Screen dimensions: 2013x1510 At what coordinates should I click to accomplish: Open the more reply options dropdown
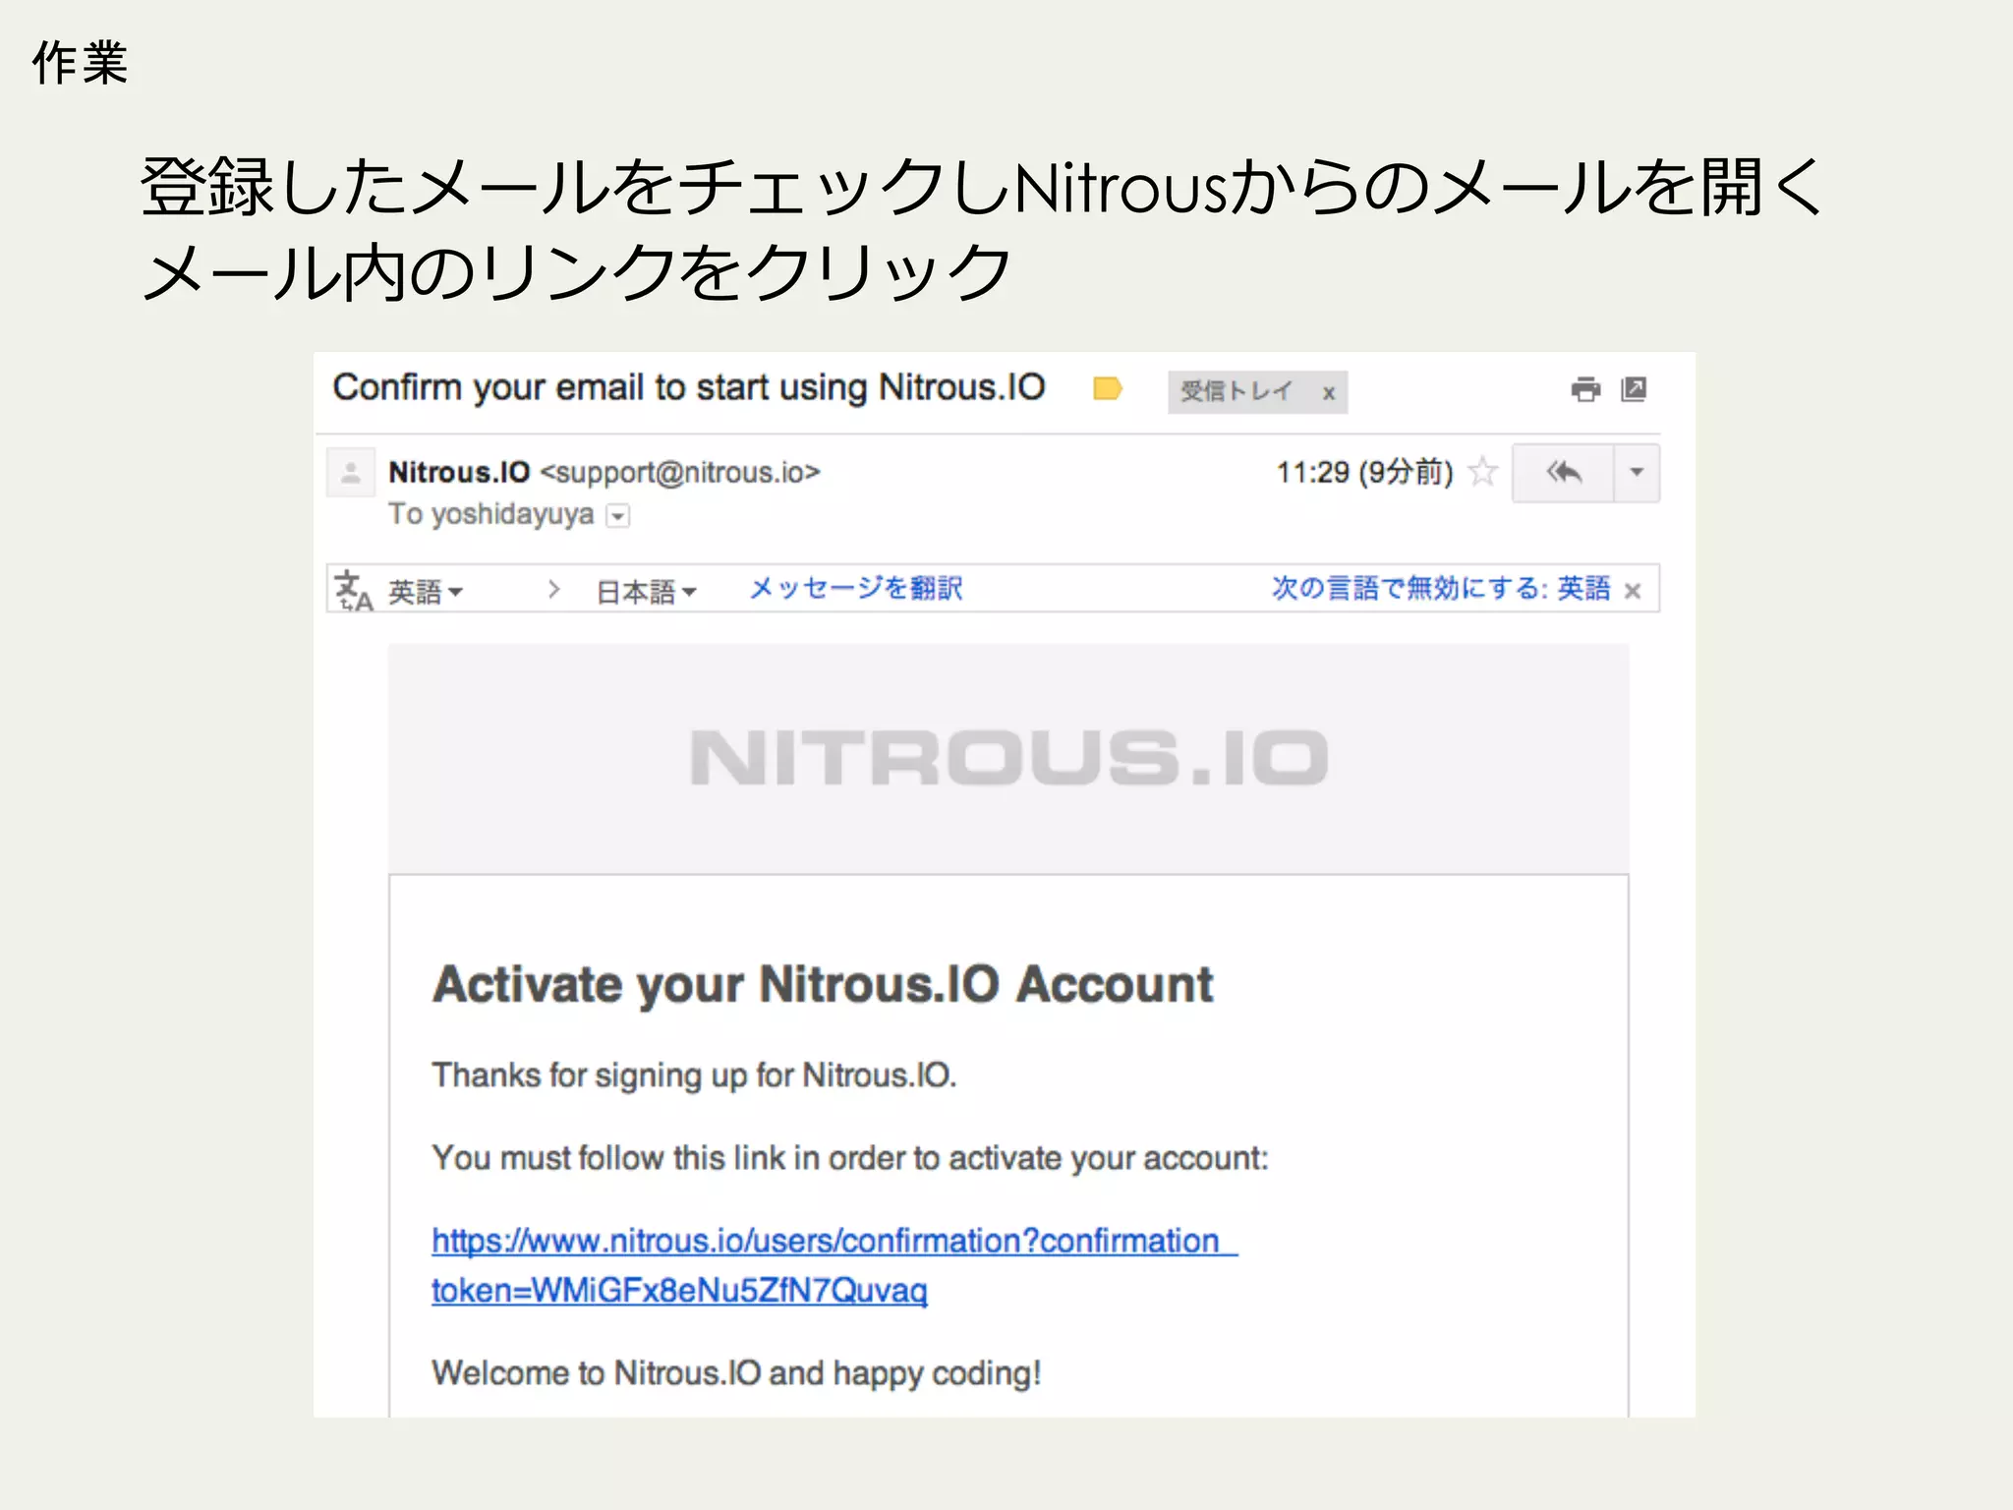tap(1637, 473)
